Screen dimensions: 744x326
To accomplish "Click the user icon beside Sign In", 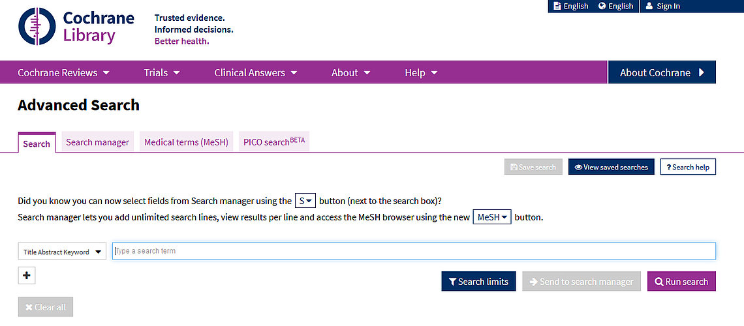I will pyautogui.click(x=649, y=6).
